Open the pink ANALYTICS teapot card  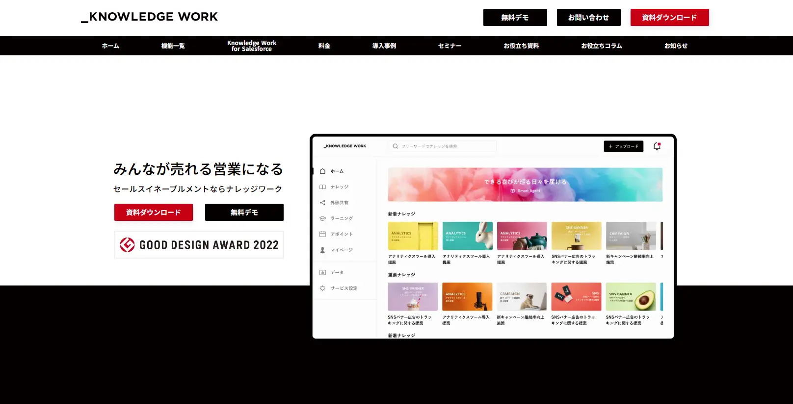coord(522,236)
